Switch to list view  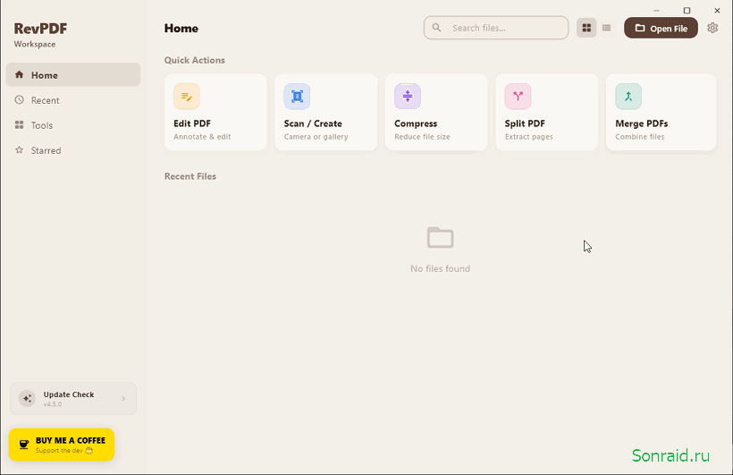tap(606, 28)
